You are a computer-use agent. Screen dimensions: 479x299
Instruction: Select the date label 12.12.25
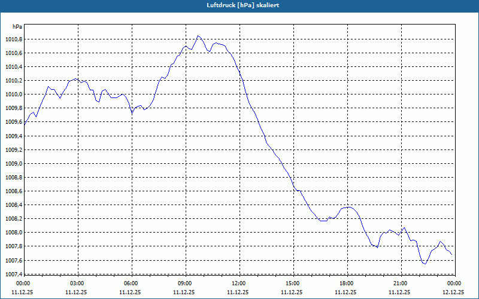click(x=453, y=292)
